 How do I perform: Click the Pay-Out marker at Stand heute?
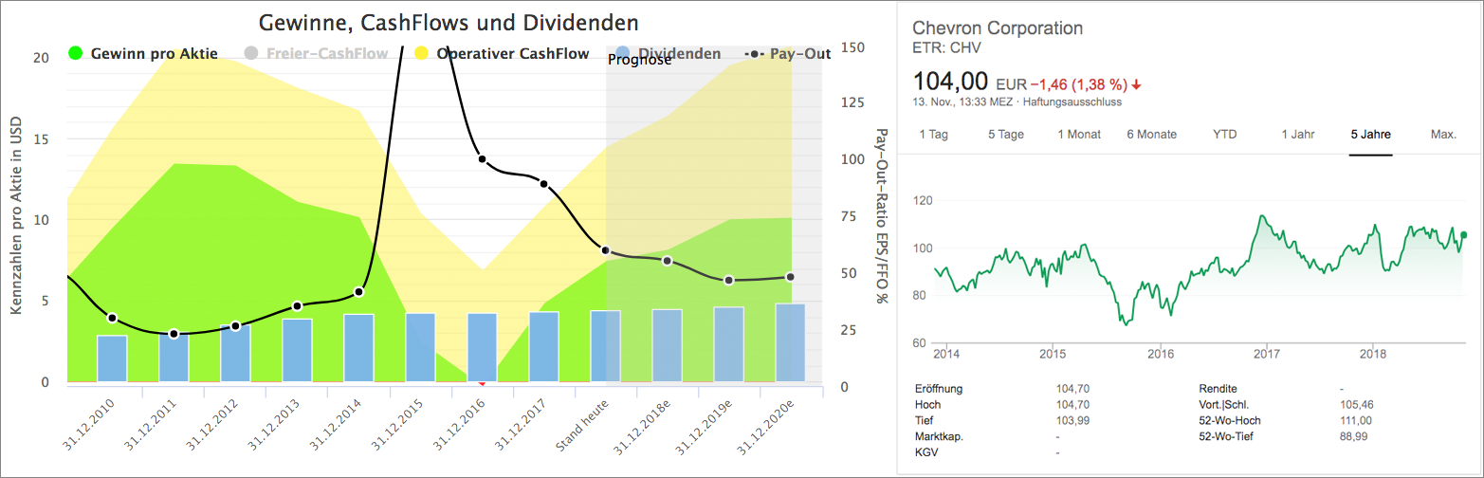tap(605, 250)
